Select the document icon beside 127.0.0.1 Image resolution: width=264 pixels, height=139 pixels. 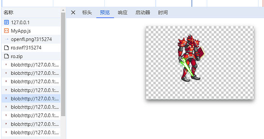point(7,22)
